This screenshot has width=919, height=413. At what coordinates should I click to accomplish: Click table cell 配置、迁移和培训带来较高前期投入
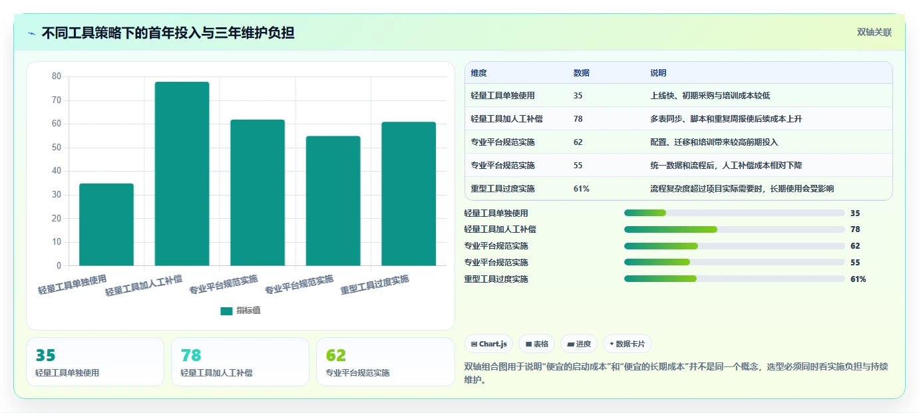(714, 142)
